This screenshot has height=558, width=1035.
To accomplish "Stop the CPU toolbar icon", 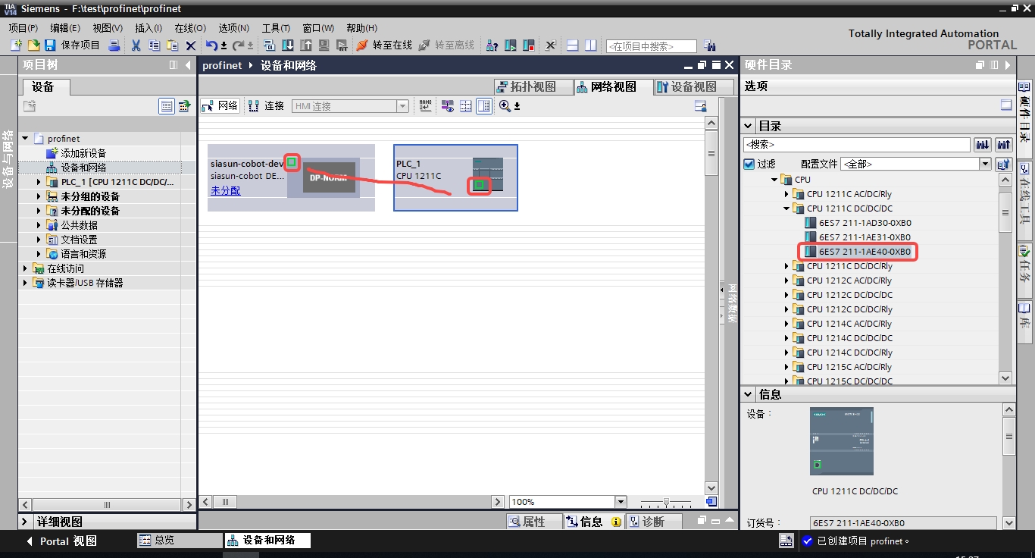I will point(529,45).
